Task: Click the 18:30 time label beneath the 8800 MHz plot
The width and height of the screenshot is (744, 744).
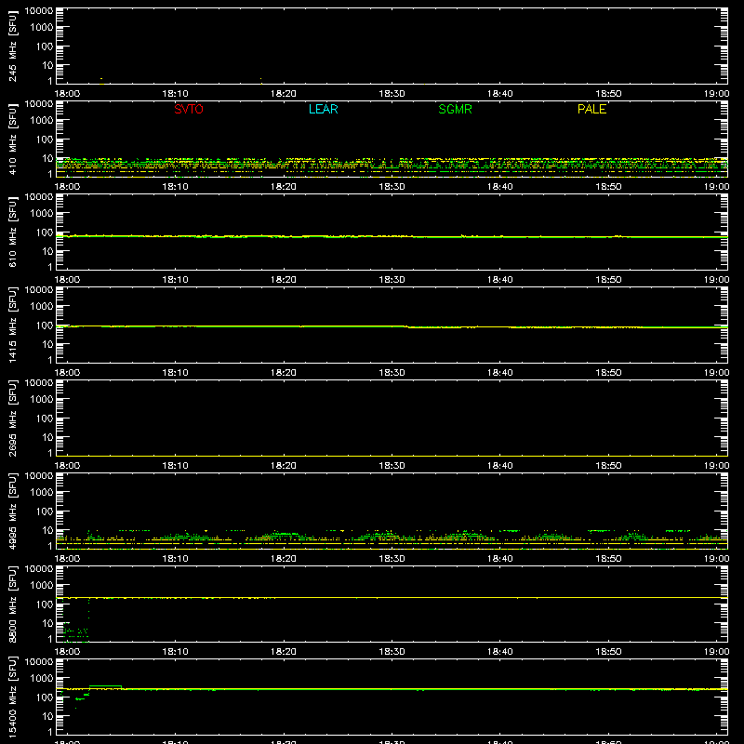Action: (392, 652)
